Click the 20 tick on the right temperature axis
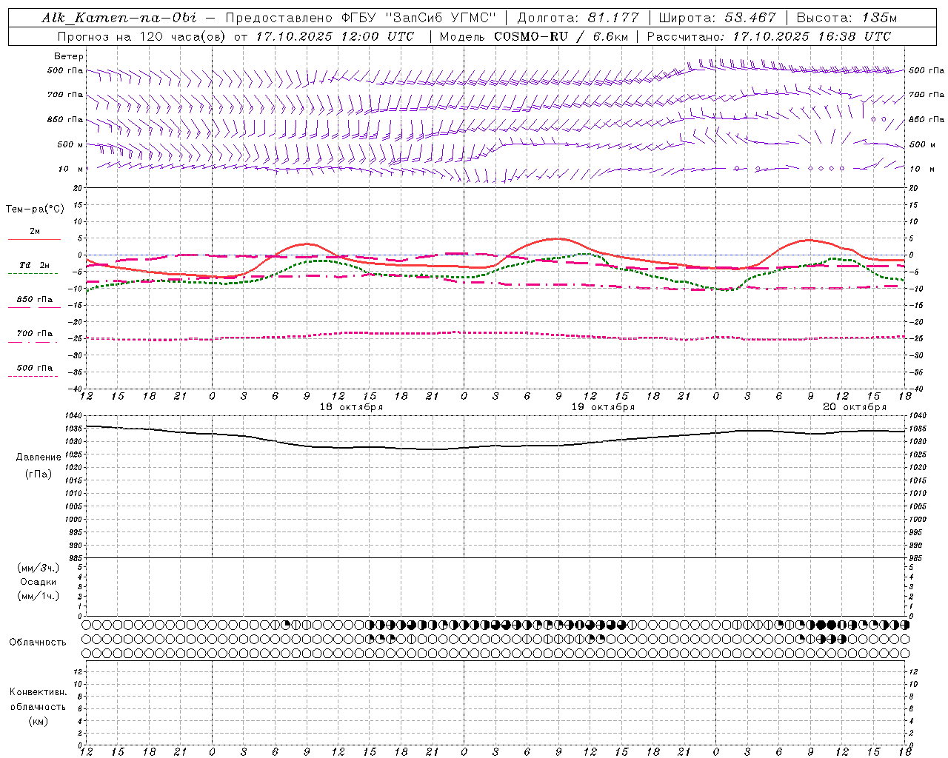Viewport: 948px width, 758px height. coord(914,189)
